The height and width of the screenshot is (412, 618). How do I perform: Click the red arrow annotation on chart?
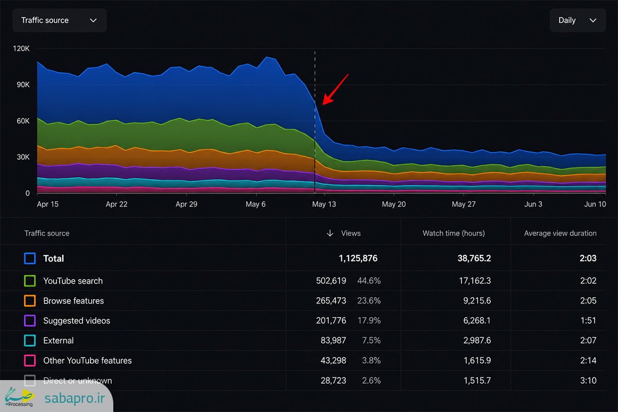(335, 90)
